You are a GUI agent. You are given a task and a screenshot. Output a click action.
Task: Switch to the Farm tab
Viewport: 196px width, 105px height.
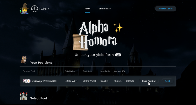(x=87, y=9)
